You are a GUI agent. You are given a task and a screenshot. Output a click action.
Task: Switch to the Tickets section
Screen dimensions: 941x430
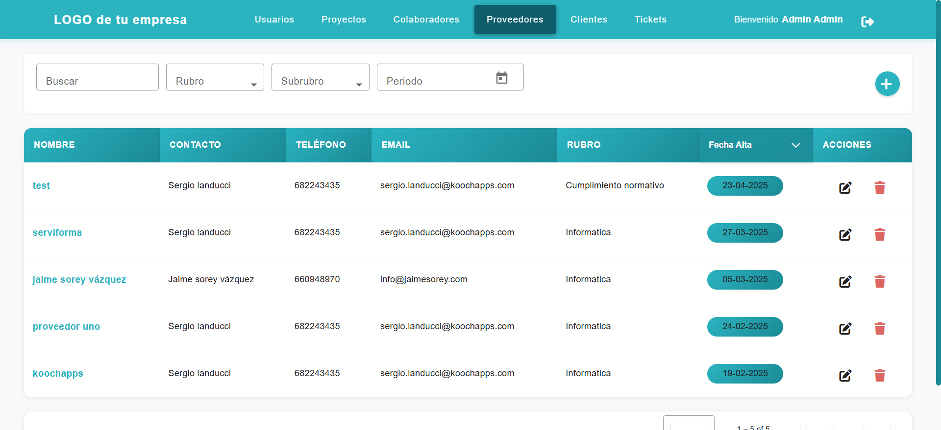(x=650, y=20)
